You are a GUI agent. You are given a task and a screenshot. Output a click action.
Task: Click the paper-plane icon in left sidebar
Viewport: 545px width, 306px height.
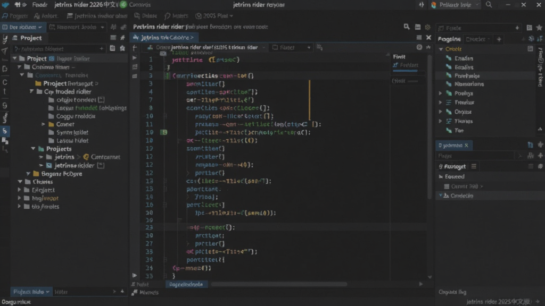click(x=4, y=52)
